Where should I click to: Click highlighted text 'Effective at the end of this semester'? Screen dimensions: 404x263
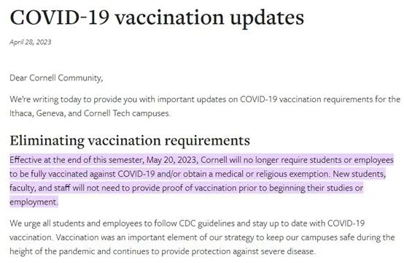[x=76, y=160]
